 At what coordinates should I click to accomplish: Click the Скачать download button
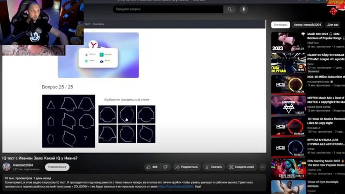click(213, 167)
